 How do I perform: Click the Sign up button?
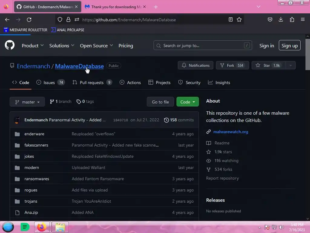pos(290,46)
